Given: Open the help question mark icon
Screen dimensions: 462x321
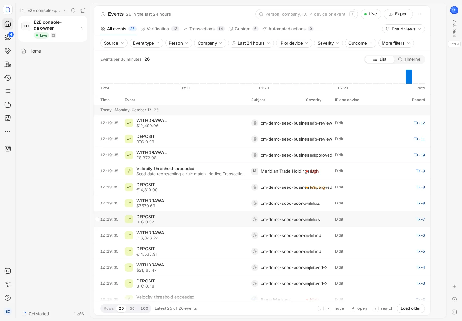Looking at the screenshot, I should [8, 298].
